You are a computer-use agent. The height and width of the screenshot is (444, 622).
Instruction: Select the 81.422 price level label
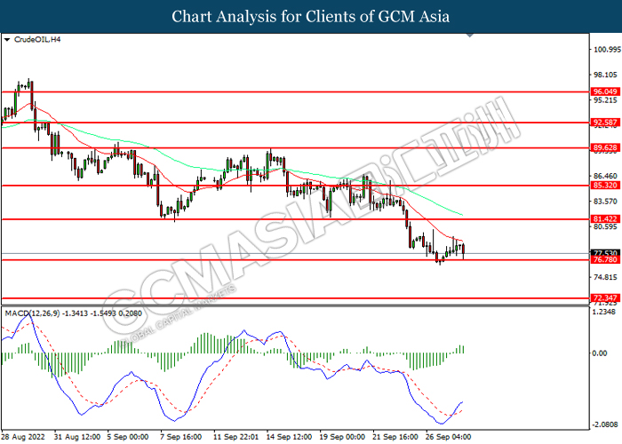click(605, 219)
